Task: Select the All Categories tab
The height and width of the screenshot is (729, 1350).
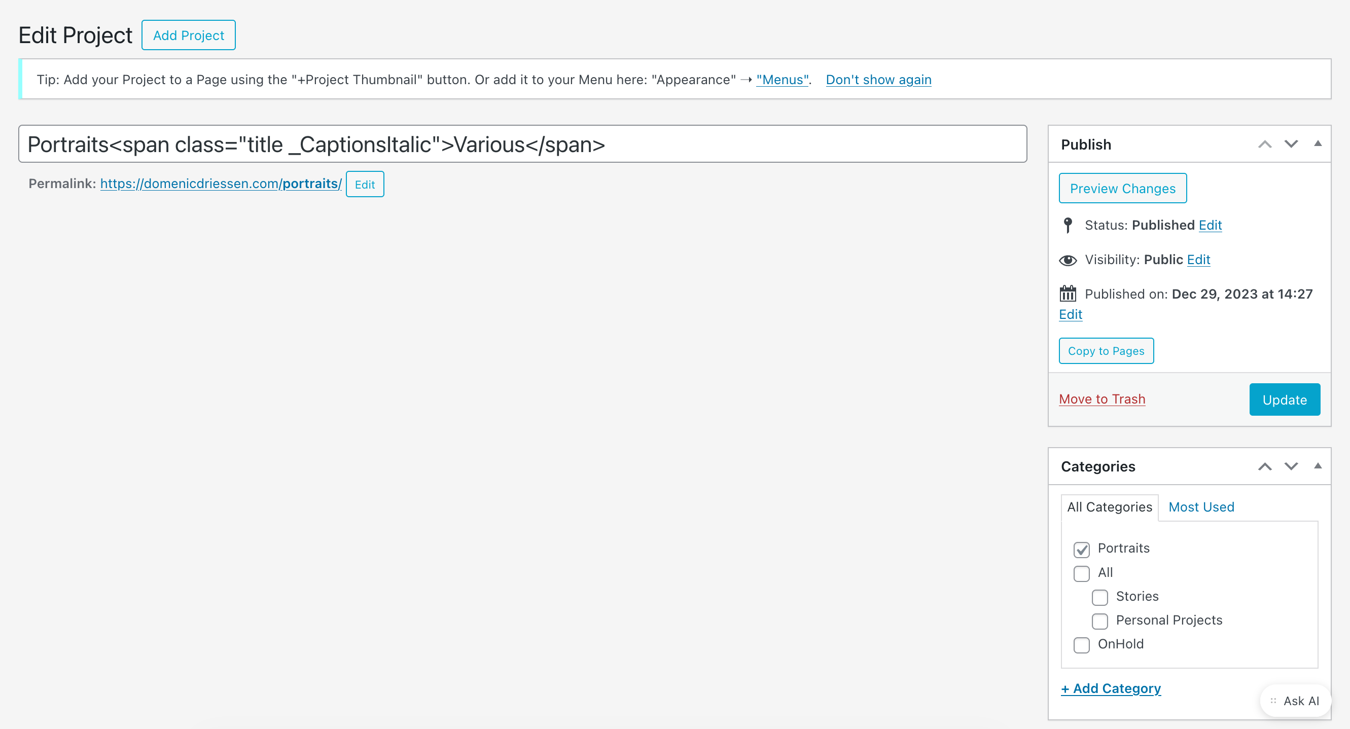Action: click(x=1110, y=507)
